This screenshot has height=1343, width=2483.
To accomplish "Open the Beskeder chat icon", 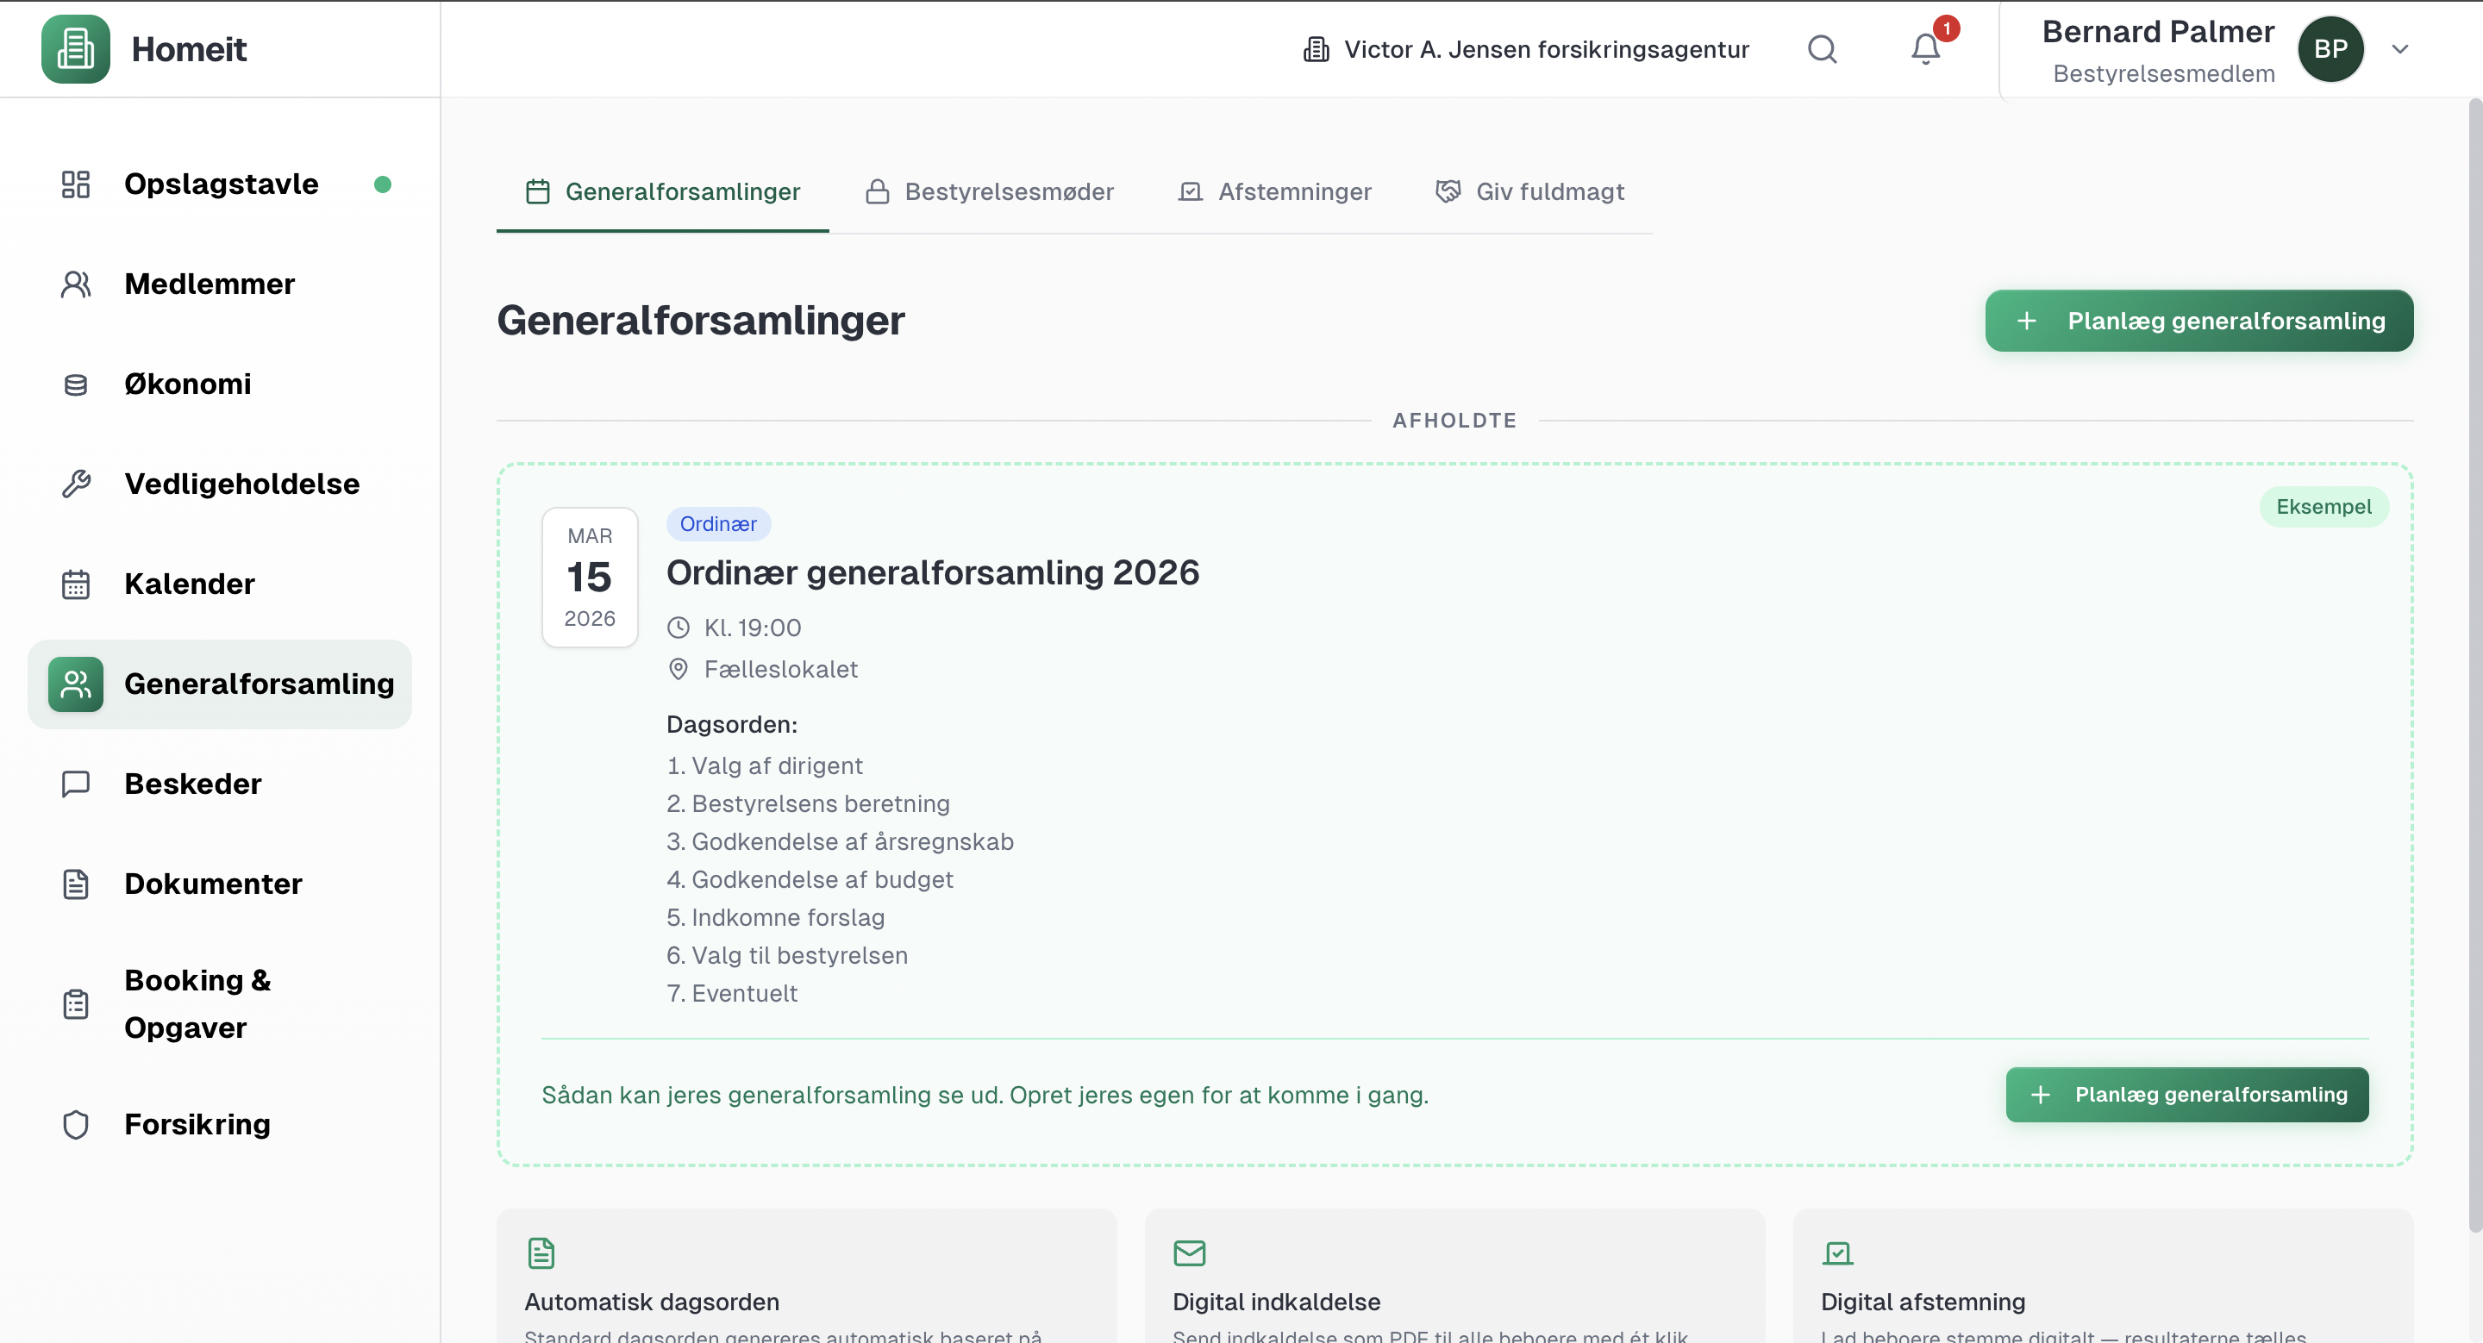I will pyautogui.click(x=75, y=784).
